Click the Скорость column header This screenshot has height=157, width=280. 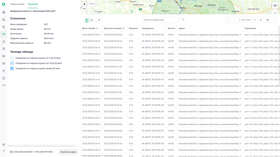point(133,28)
